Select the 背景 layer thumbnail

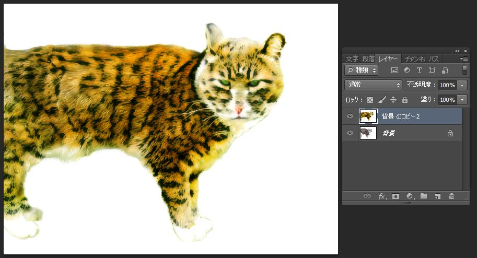pos(368,133)
